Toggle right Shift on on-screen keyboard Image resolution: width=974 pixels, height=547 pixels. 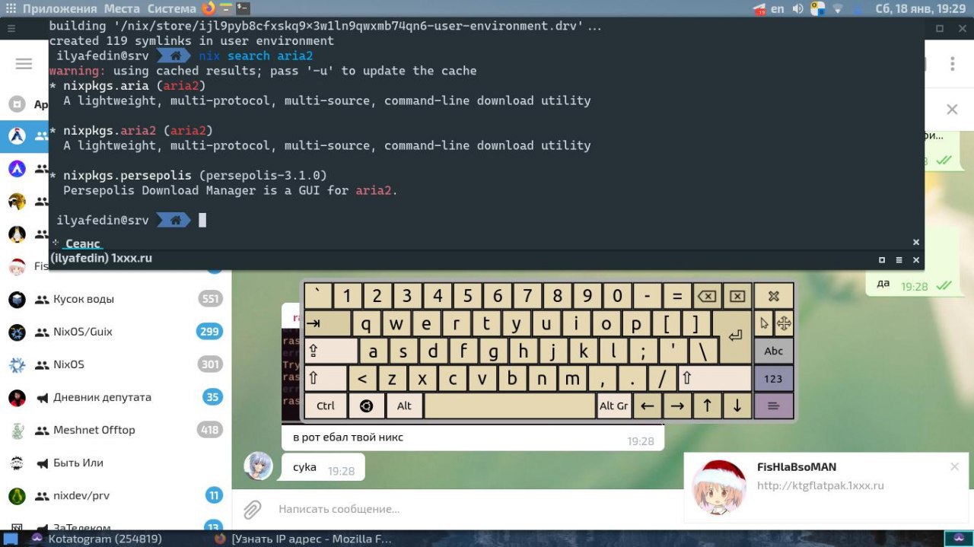point(714,378)
